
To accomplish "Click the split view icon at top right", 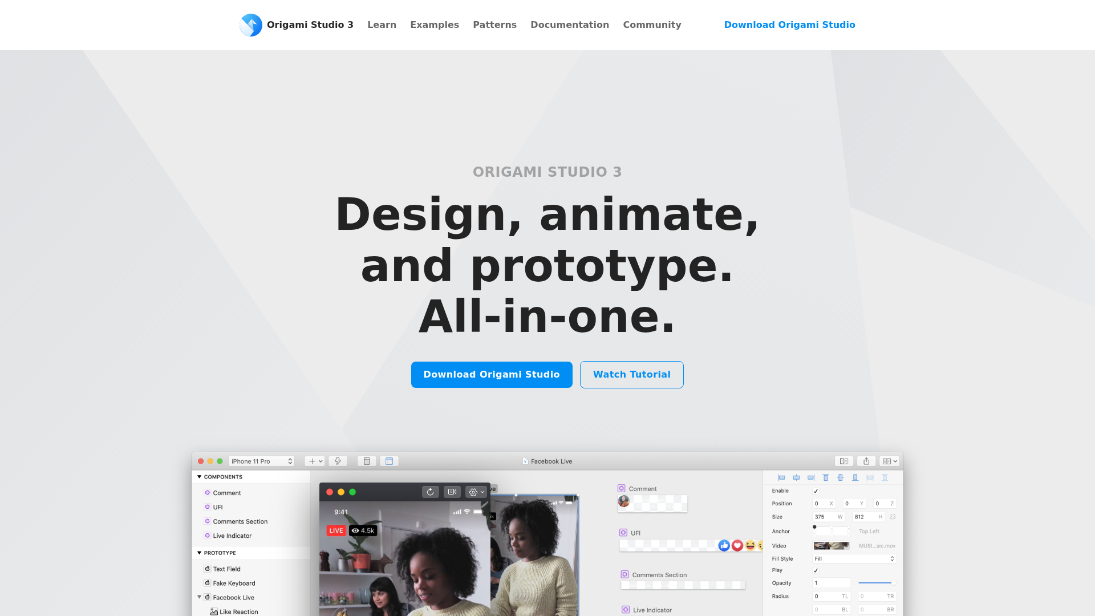I will point(844,461).
